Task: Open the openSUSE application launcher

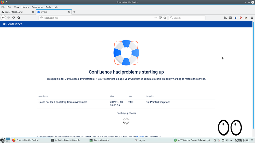Action: coord(3,140)
